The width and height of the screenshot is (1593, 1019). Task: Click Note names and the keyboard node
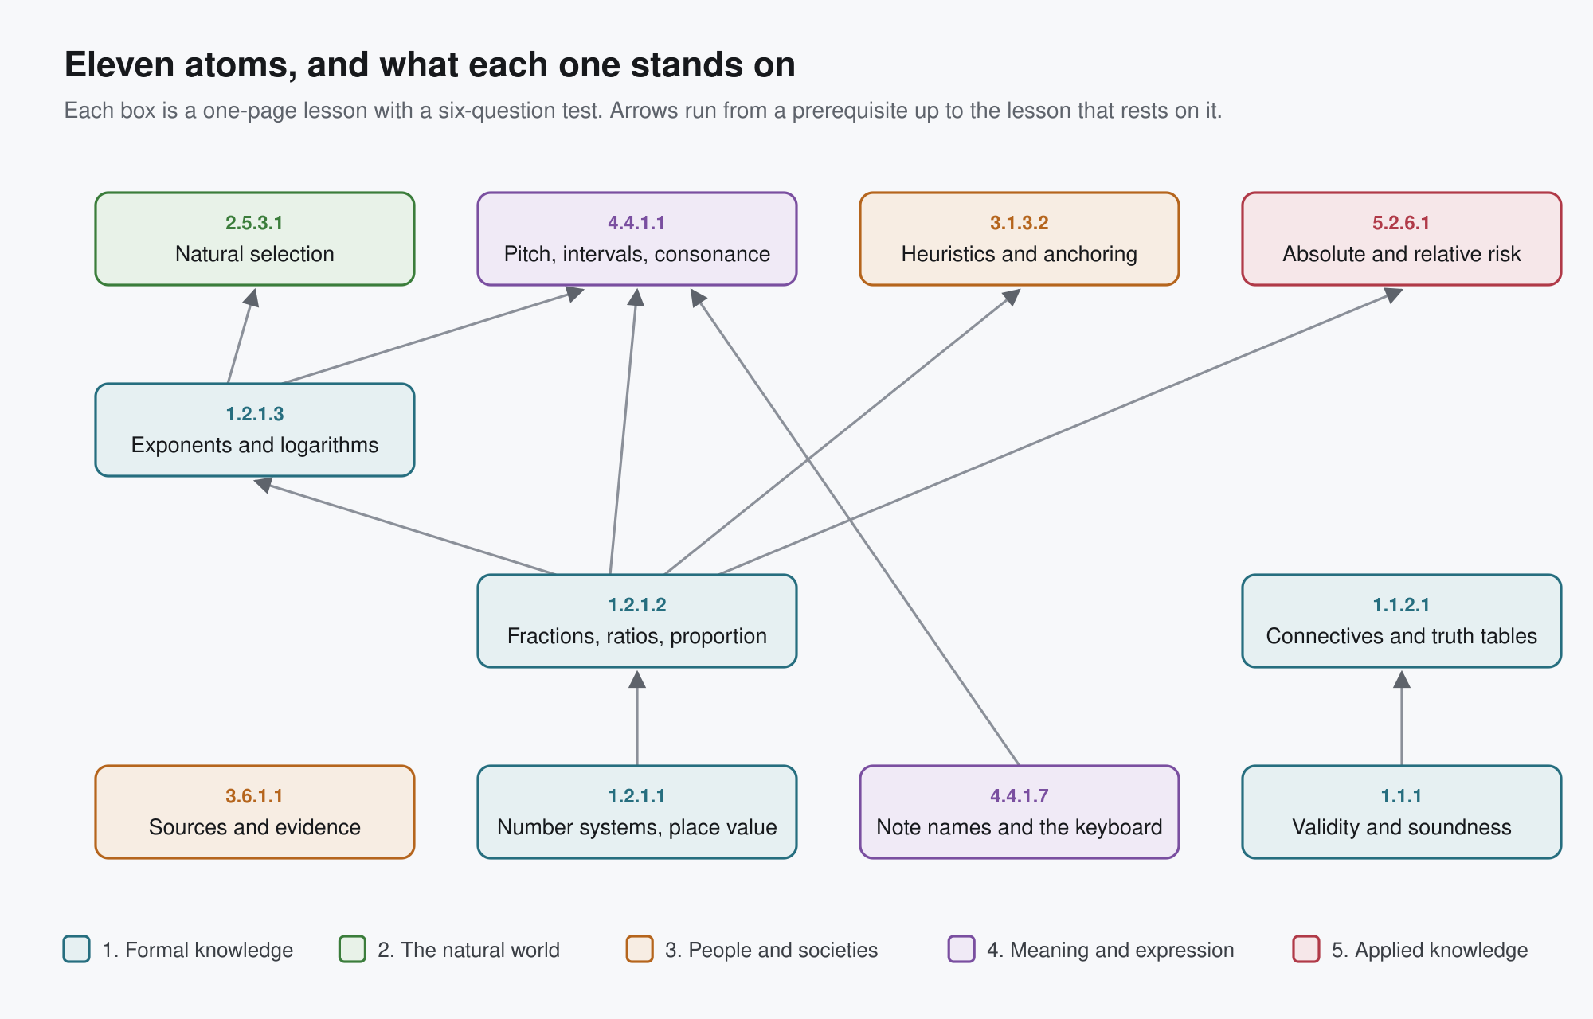[1020, 812]
